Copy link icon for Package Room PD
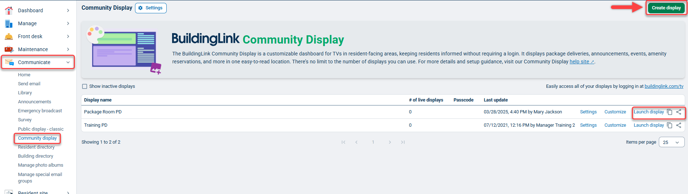The width and height of the screenshot is (688, 194). tap(670, 112)
